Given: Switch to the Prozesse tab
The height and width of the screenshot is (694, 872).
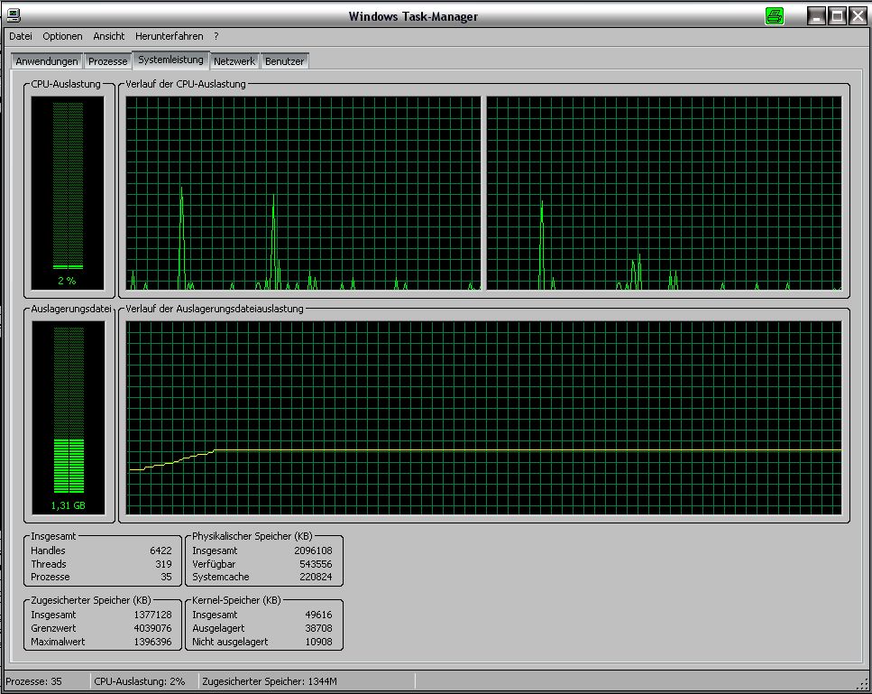Looking at the screenshot, I should 108,61.
